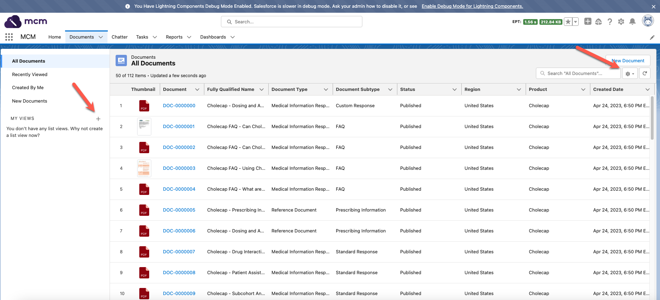The height and width of the screenshot is (300, 660).
Task: Add this page to favorites star
Action: 568,22
